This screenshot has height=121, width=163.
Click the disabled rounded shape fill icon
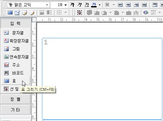tap(90, 13)
